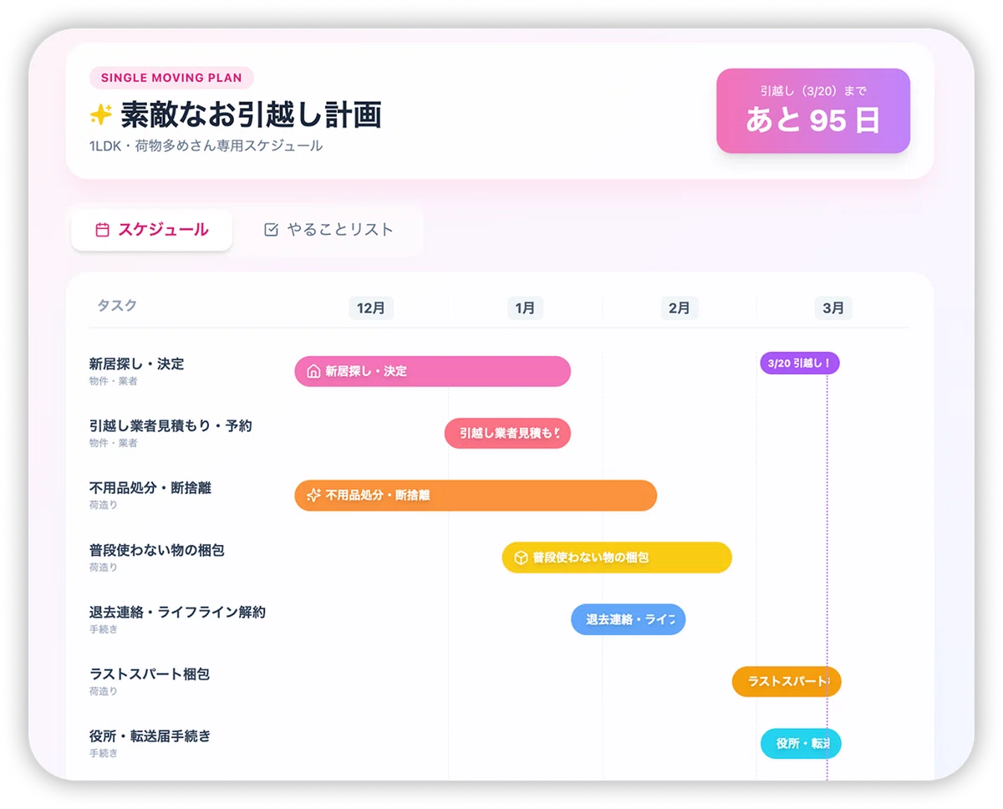The width and height of the screenshot is (1003, 809).
Task: Select the yellow 普段使わない物の梱包 bar
Action: pyautogui.click(x=617, y=557)
